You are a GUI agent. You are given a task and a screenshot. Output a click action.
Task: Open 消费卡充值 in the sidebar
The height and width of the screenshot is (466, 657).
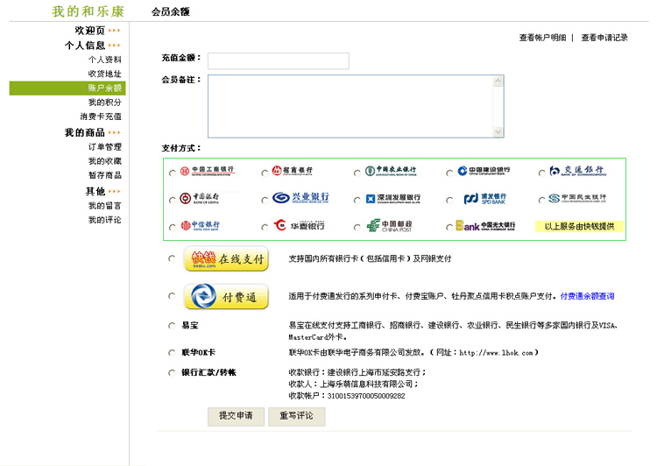coord(101,116)
